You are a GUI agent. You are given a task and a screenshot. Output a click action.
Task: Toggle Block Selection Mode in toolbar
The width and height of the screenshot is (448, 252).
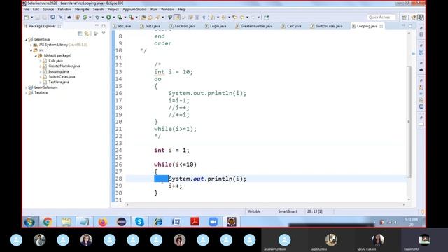pyautogui.click(x=197, y=17)
